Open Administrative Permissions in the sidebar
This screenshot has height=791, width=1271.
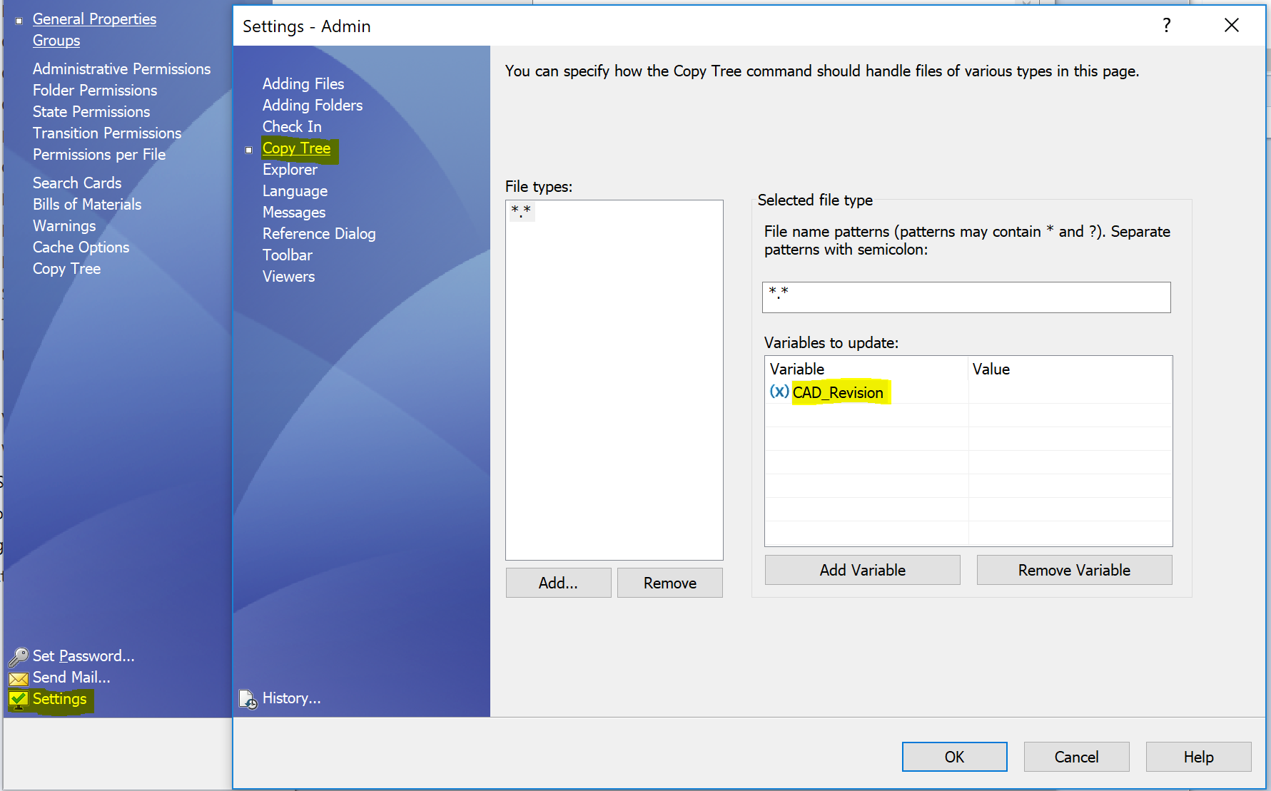point(121,69)
